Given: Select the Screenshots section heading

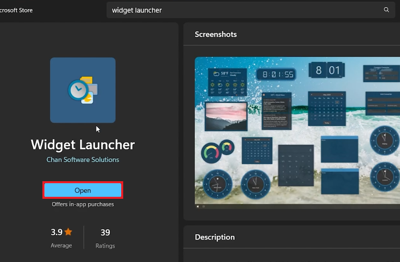Looking at the screenshot, I should tap(216, 34).
